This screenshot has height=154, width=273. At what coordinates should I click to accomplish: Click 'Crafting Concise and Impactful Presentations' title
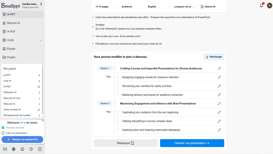pos(161,69)
